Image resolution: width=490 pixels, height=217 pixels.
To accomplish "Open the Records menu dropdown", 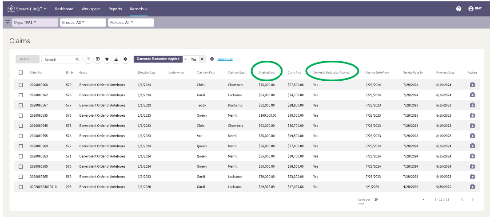I will 139,9.
